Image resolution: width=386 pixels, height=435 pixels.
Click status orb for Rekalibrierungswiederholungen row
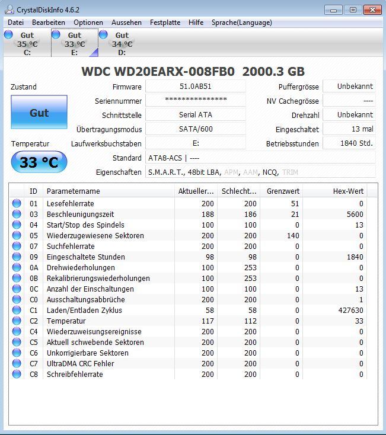17,278
